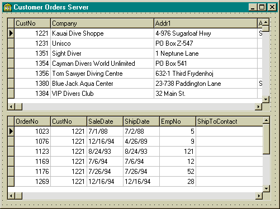Click the address 1 Neptune Lane

206,54
